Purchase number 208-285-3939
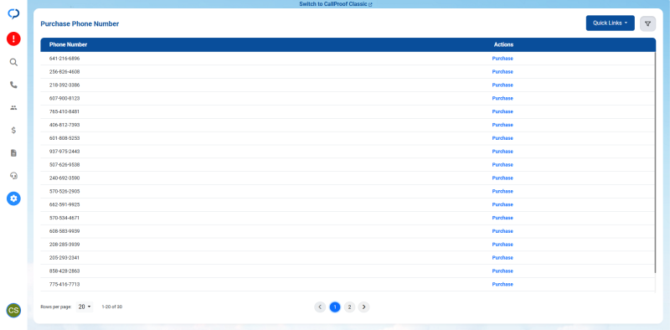This screenshot has width=670, height=330. [x=502, y=244]
